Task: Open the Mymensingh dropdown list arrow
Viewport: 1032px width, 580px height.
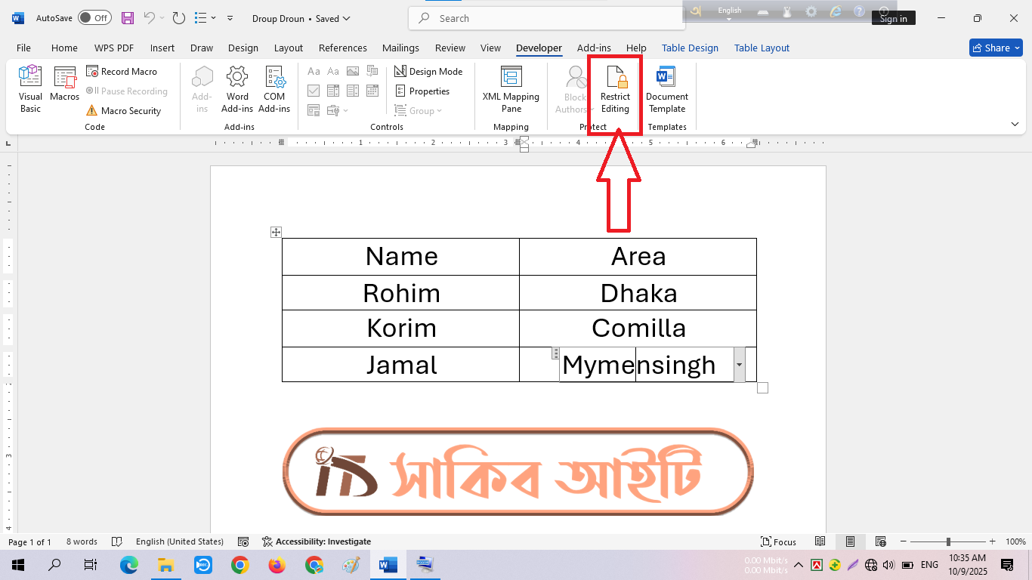Action: [x=739, y=365]
